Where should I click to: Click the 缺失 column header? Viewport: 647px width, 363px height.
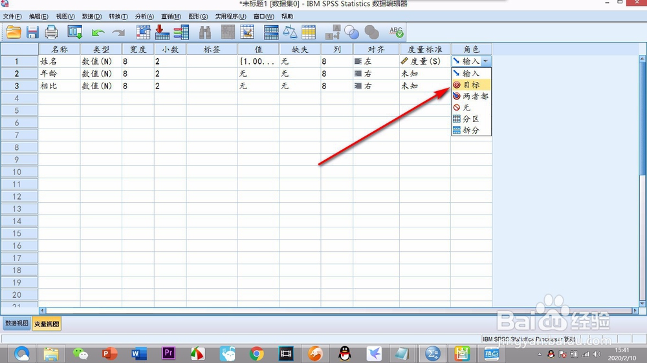(300, 50)
